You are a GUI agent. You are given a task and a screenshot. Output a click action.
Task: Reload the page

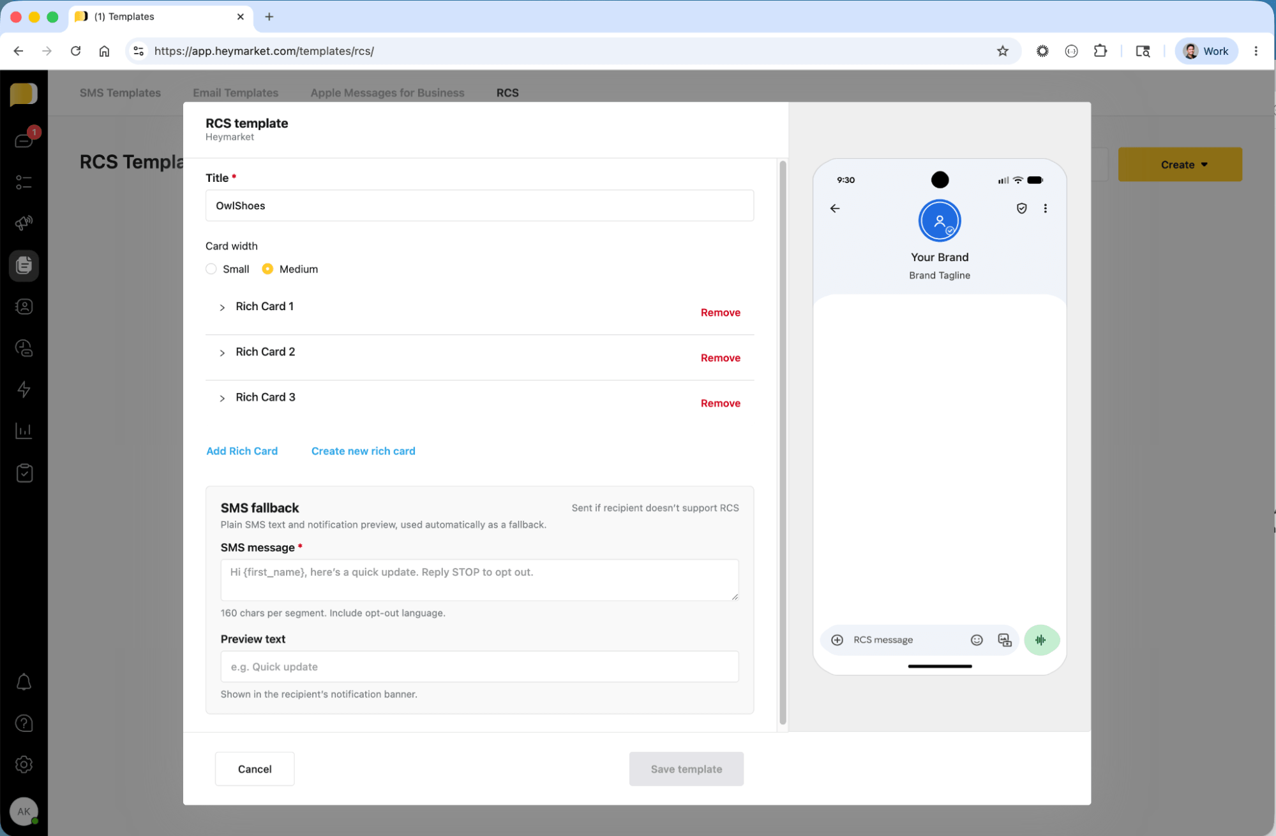point(75,51)
